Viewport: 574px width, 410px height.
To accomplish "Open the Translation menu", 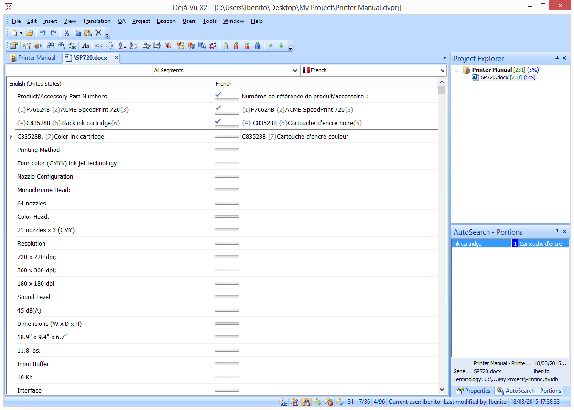I will 97,21.
